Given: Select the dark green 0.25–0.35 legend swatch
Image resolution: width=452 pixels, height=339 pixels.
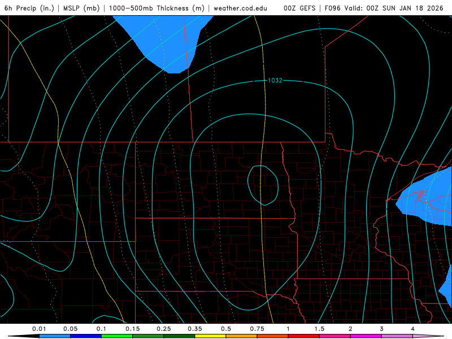Looking at the screenshot, I should [179, 336].
